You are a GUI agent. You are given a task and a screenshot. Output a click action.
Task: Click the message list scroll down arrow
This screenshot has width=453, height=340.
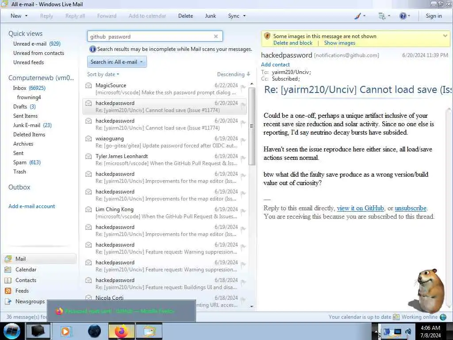pyautogui.click(x=252, y=306)
